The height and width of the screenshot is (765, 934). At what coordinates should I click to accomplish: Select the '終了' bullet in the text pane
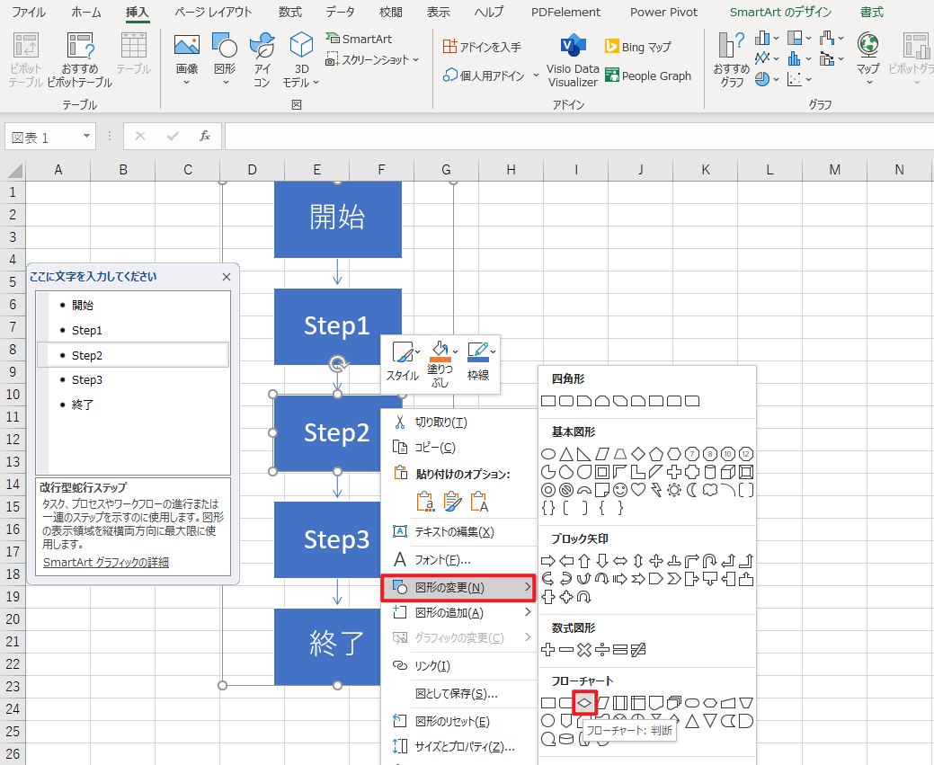point(82,405)
